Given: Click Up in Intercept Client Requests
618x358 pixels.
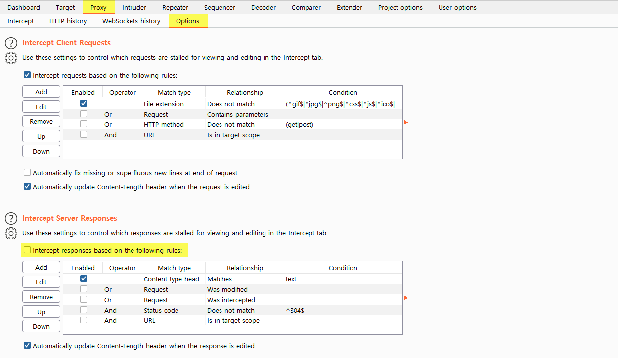Looking at the screenshot, I should point(42,136).
